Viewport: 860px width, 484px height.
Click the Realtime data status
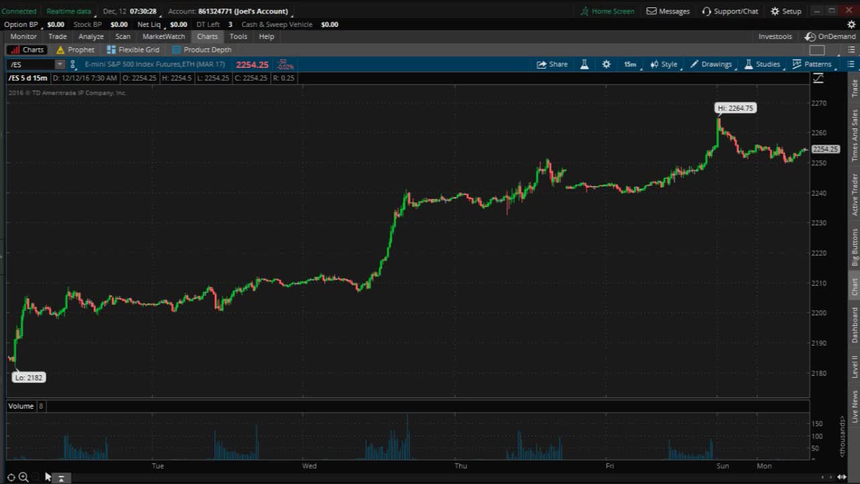pos(69,11)
